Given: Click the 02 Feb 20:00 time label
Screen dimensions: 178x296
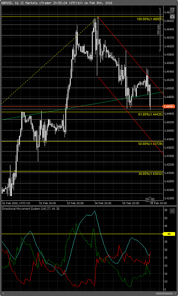Looking at the screenshot, I should click(47, 203).
